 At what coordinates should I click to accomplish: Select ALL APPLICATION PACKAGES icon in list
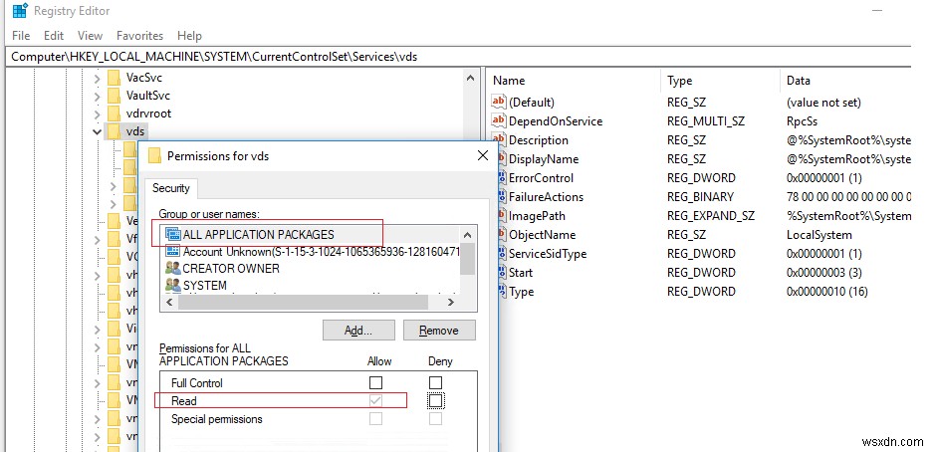coord(173,235)
